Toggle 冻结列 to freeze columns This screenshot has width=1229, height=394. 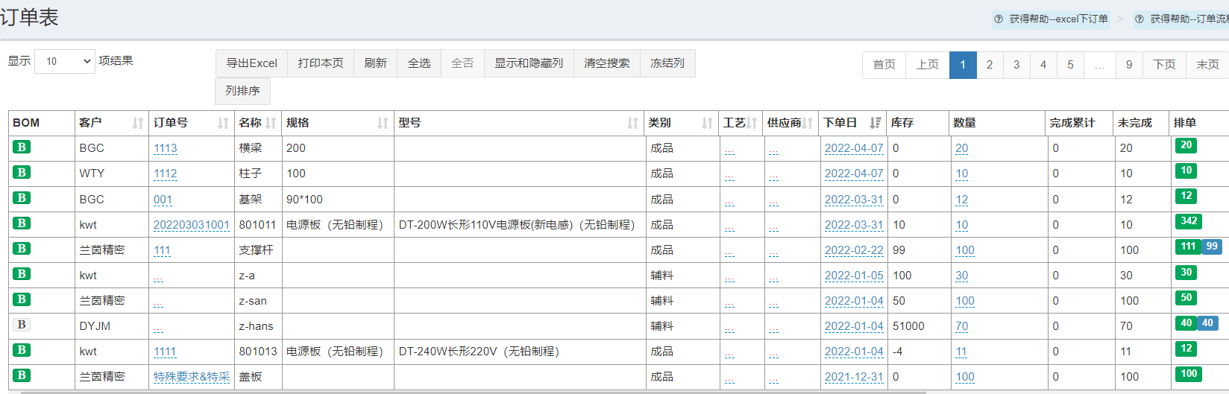667,63
